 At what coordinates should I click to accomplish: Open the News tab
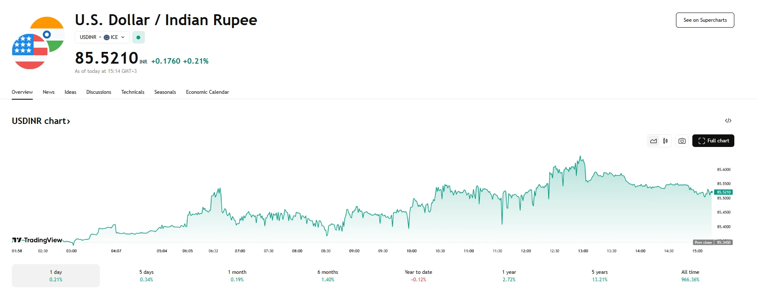point(49,92)
